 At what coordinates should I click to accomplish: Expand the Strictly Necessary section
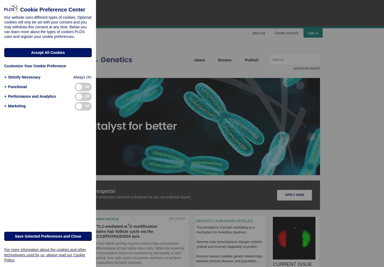[x=22, y=77]
